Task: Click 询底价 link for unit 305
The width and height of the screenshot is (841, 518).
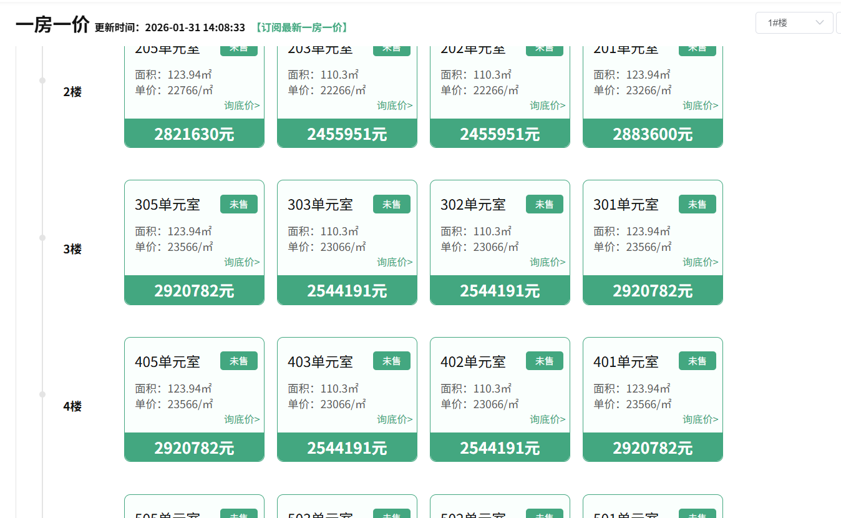Action: click(242, 262)
